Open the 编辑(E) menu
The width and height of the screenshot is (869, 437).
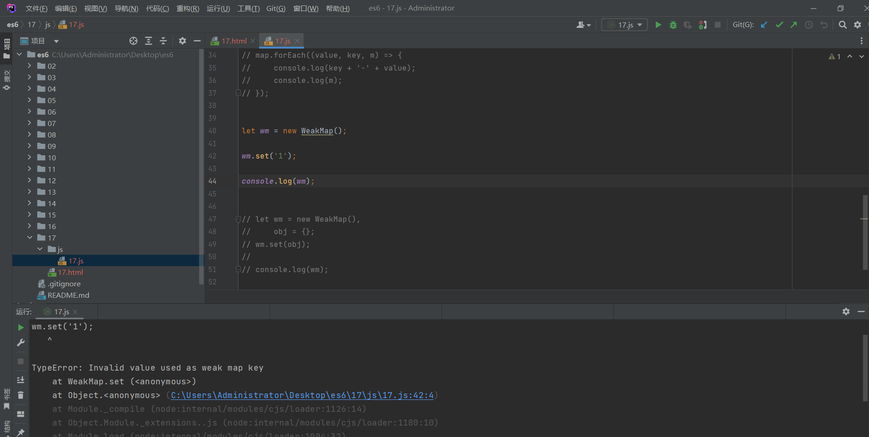(x=66, y=9)
